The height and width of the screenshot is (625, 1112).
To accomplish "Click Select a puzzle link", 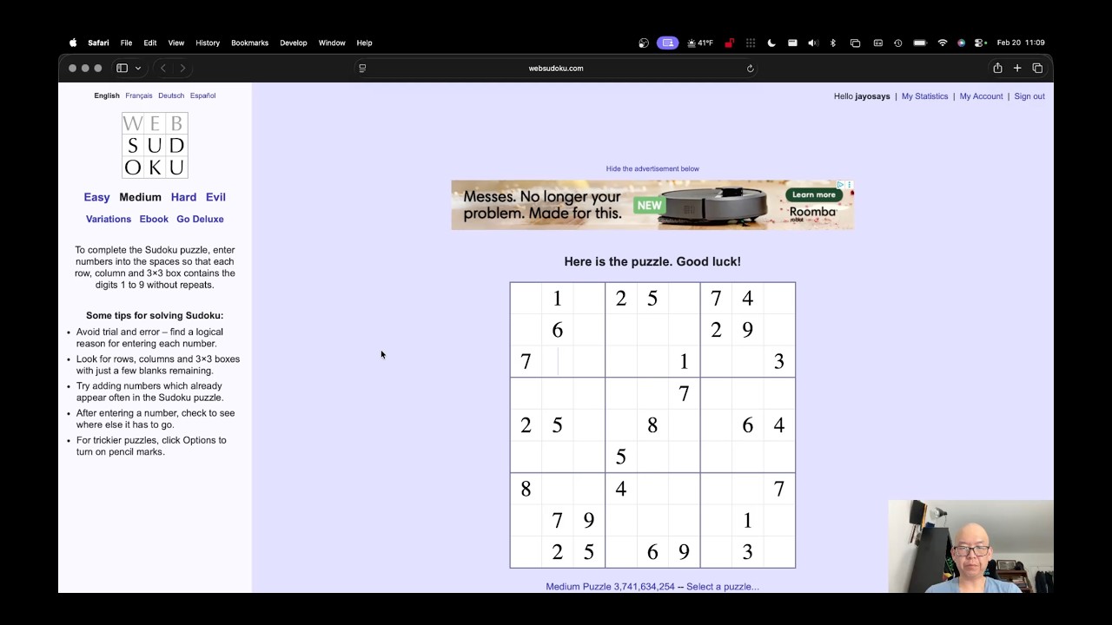I will (x=723, y=587).
